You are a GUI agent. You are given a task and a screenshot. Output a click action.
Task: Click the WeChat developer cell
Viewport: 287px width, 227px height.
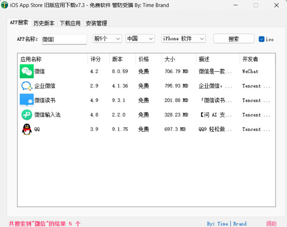[250, 71]
